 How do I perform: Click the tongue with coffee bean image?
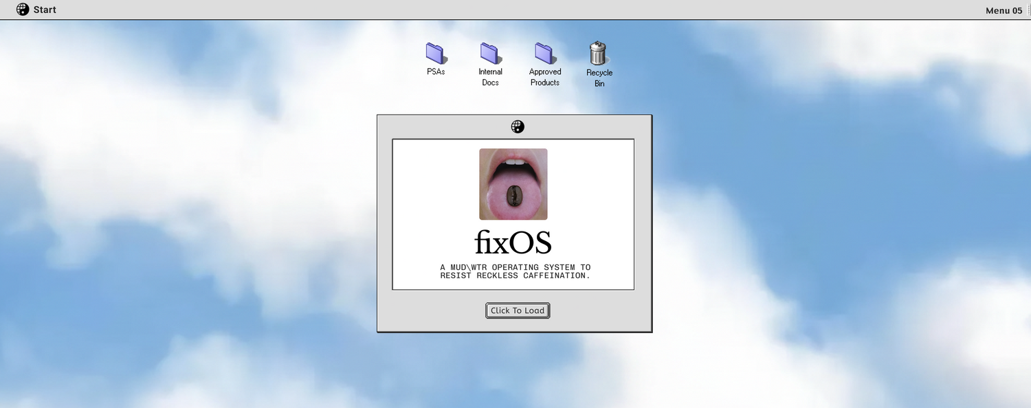coord(513,184)
